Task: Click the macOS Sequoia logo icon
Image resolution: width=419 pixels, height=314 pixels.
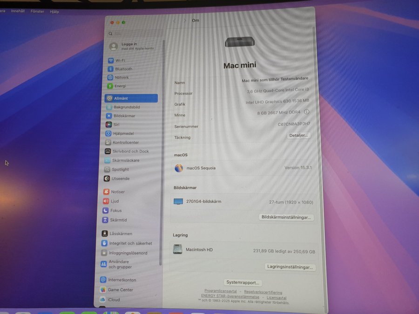Action: pyautogui.click(x=179, y=168)
